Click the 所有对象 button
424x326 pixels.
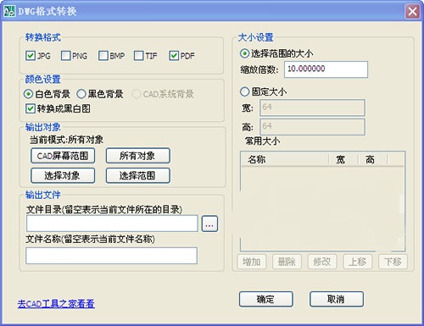138,156
